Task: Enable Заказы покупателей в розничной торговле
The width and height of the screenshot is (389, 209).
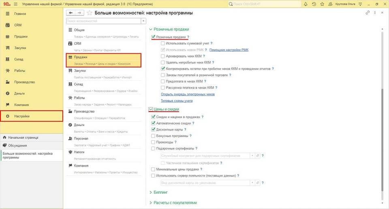Action: (163, 75)
